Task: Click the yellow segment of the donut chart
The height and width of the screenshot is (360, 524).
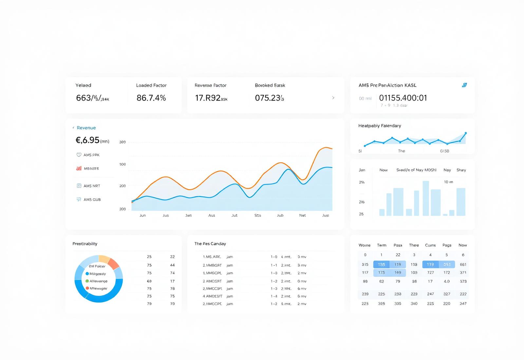Action: [x=104, y=259]
